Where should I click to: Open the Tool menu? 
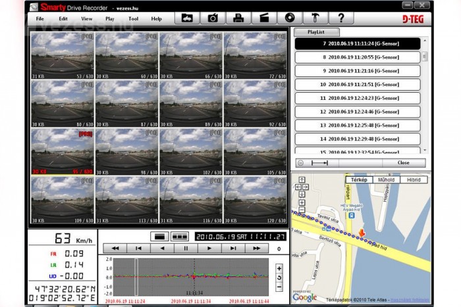point(134,18)
